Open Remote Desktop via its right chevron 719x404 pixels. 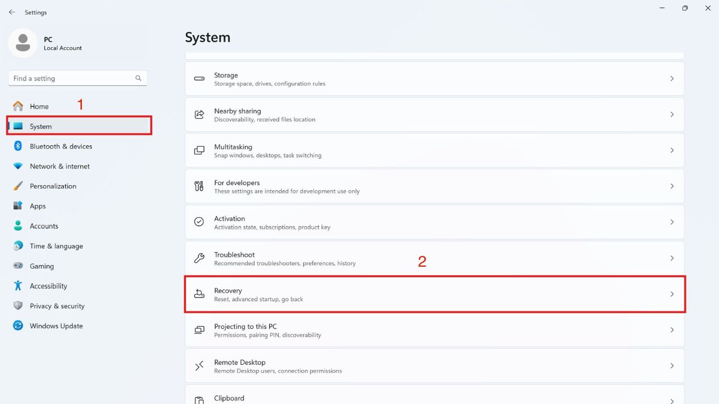coord(672,366)
